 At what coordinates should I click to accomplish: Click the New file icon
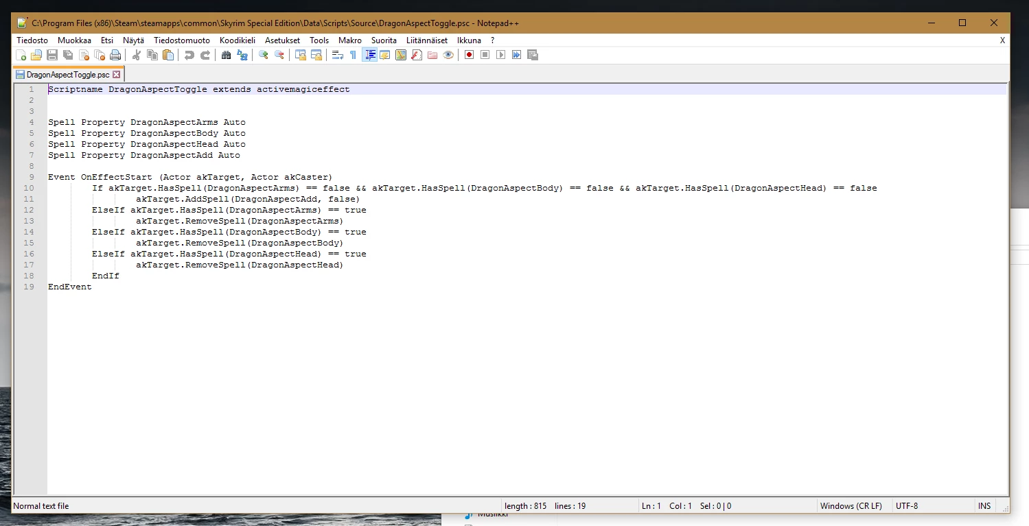(x=21, y=55)
